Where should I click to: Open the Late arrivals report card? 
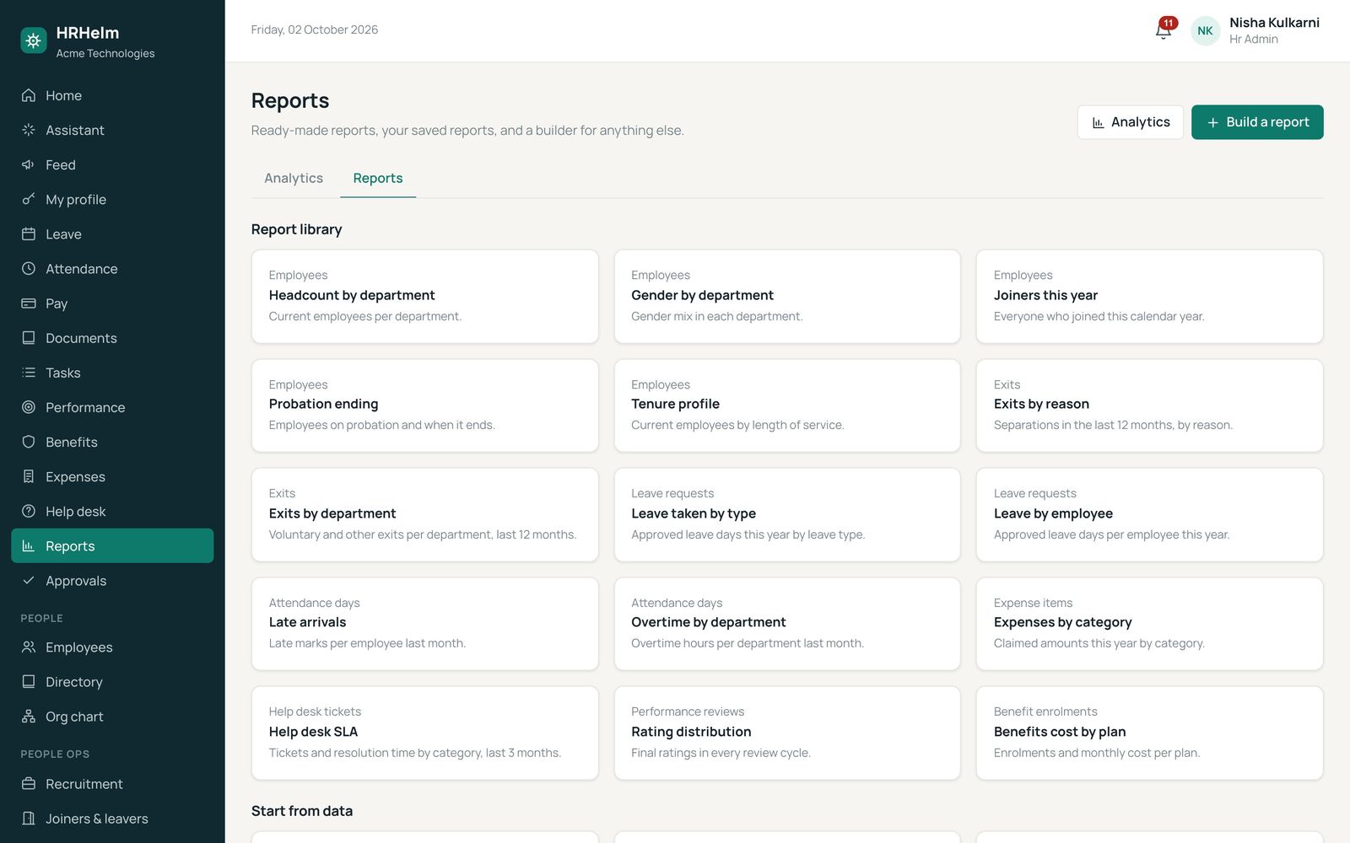pyautogui.click(x=424, y=624)
